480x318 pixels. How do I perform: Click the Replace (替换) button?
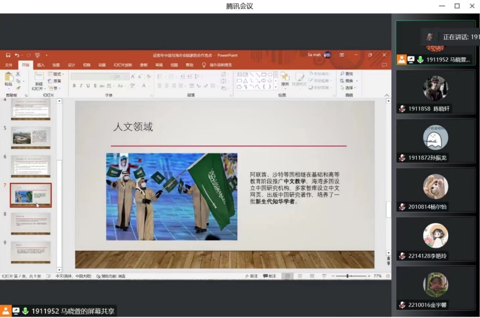(x=347, y=81)
